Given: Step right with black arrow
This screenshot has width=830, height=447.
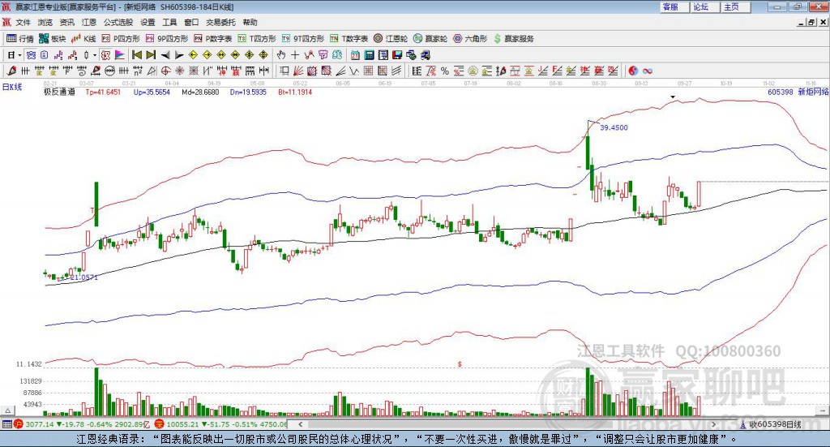Looking at the screenshot, I should pos(179,55).
